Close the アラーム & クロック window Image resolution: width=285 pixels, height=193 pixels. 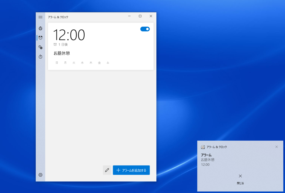click(151, 16)
